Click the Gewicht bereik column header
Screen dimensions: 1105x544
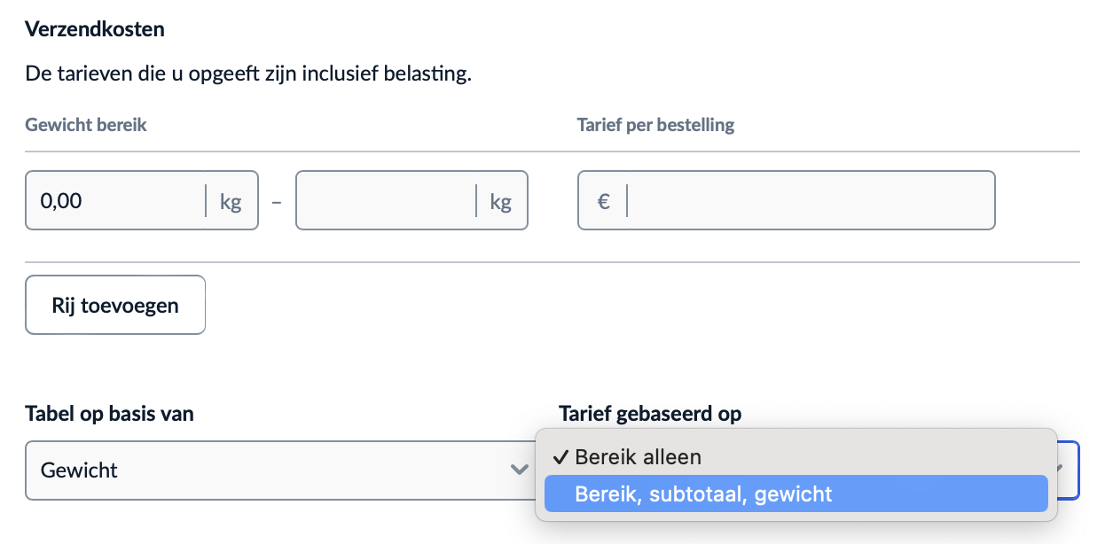coord(86,125)
